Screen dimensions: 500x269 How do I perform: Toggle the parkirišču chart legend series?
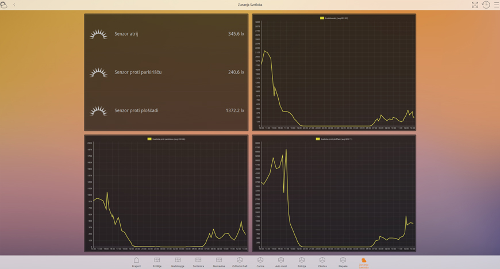[x=149, y=139]
